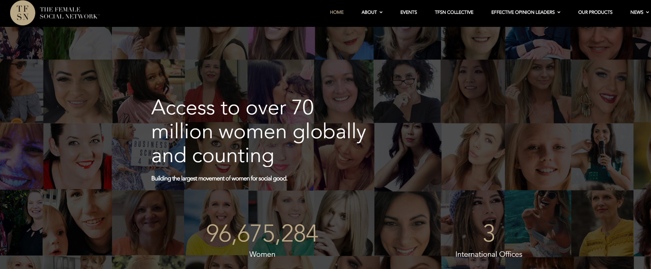Open Our Products link

pyautogui.click(x=595, y=12)
